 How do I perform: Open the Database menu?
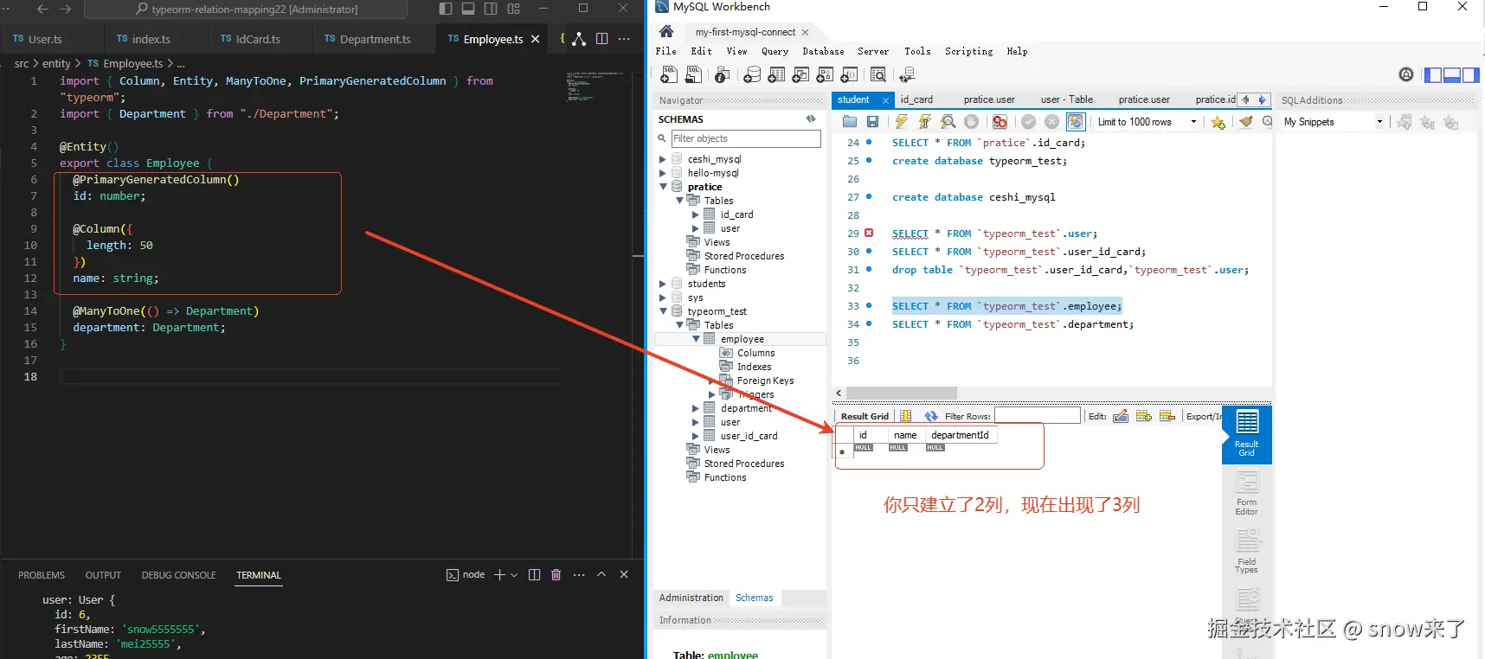tap(823, 51)
